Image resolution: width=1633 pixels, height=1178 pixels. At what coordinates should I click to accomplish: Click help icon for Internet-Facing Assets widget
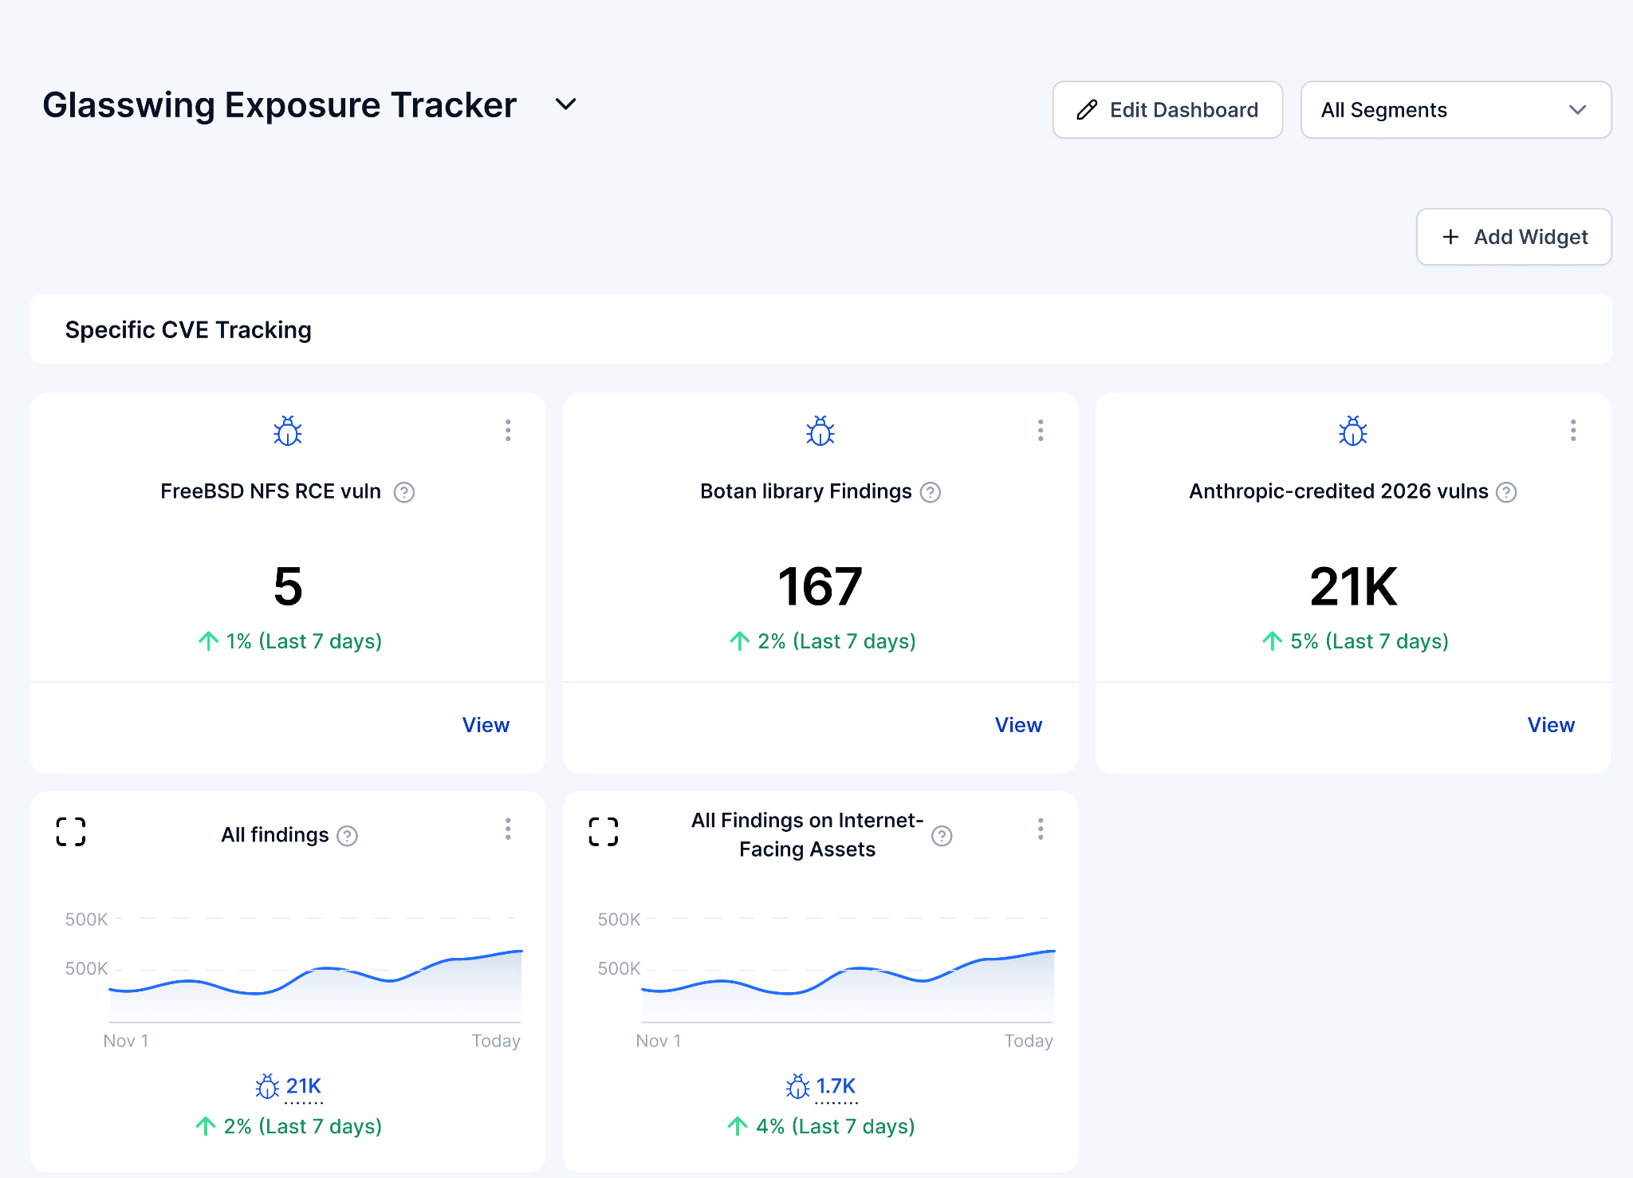pyautogui.click(x=942, y=836)
